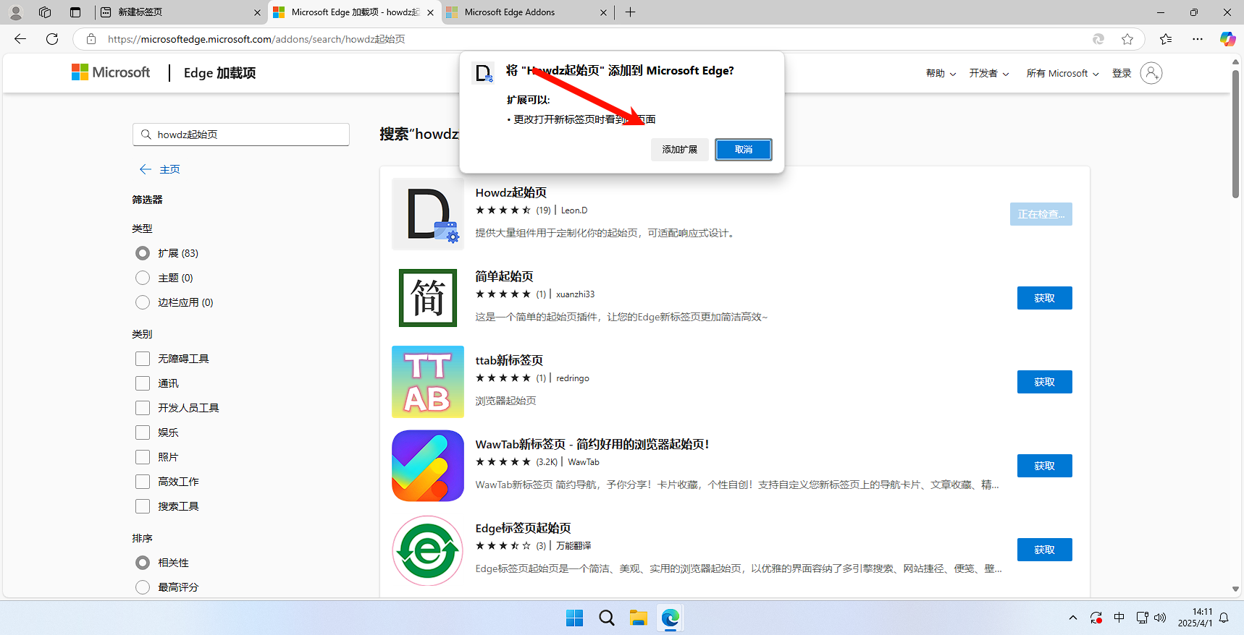Show hidden system tray icons

1073,618
